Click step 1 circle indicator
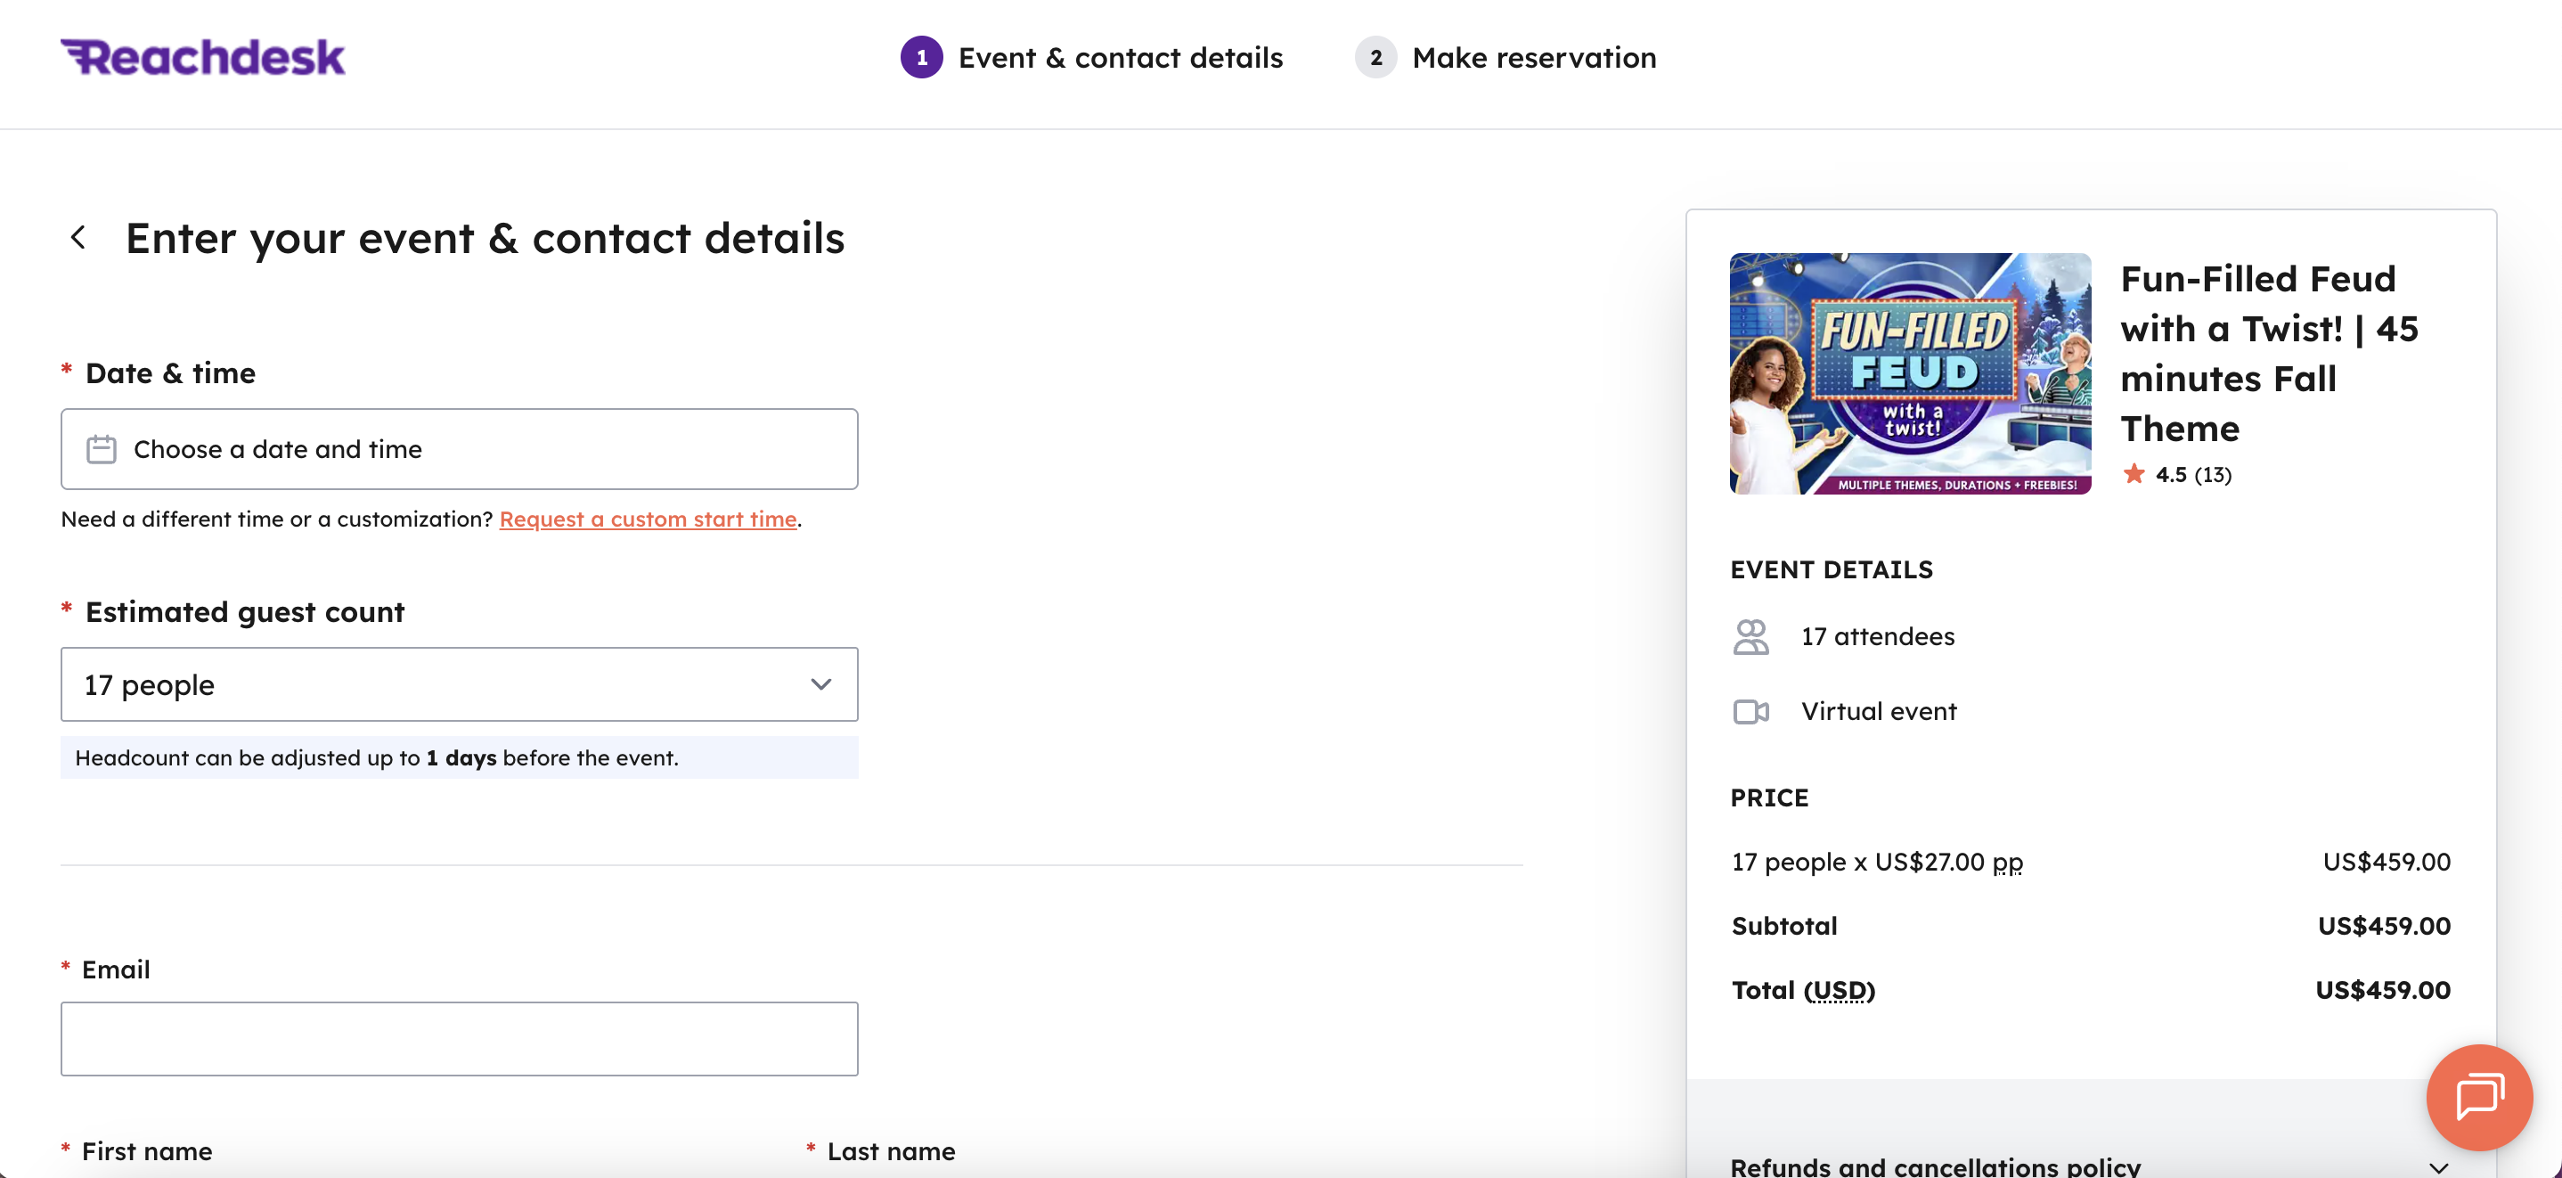 pyautogui.click(x=921, y=58)
